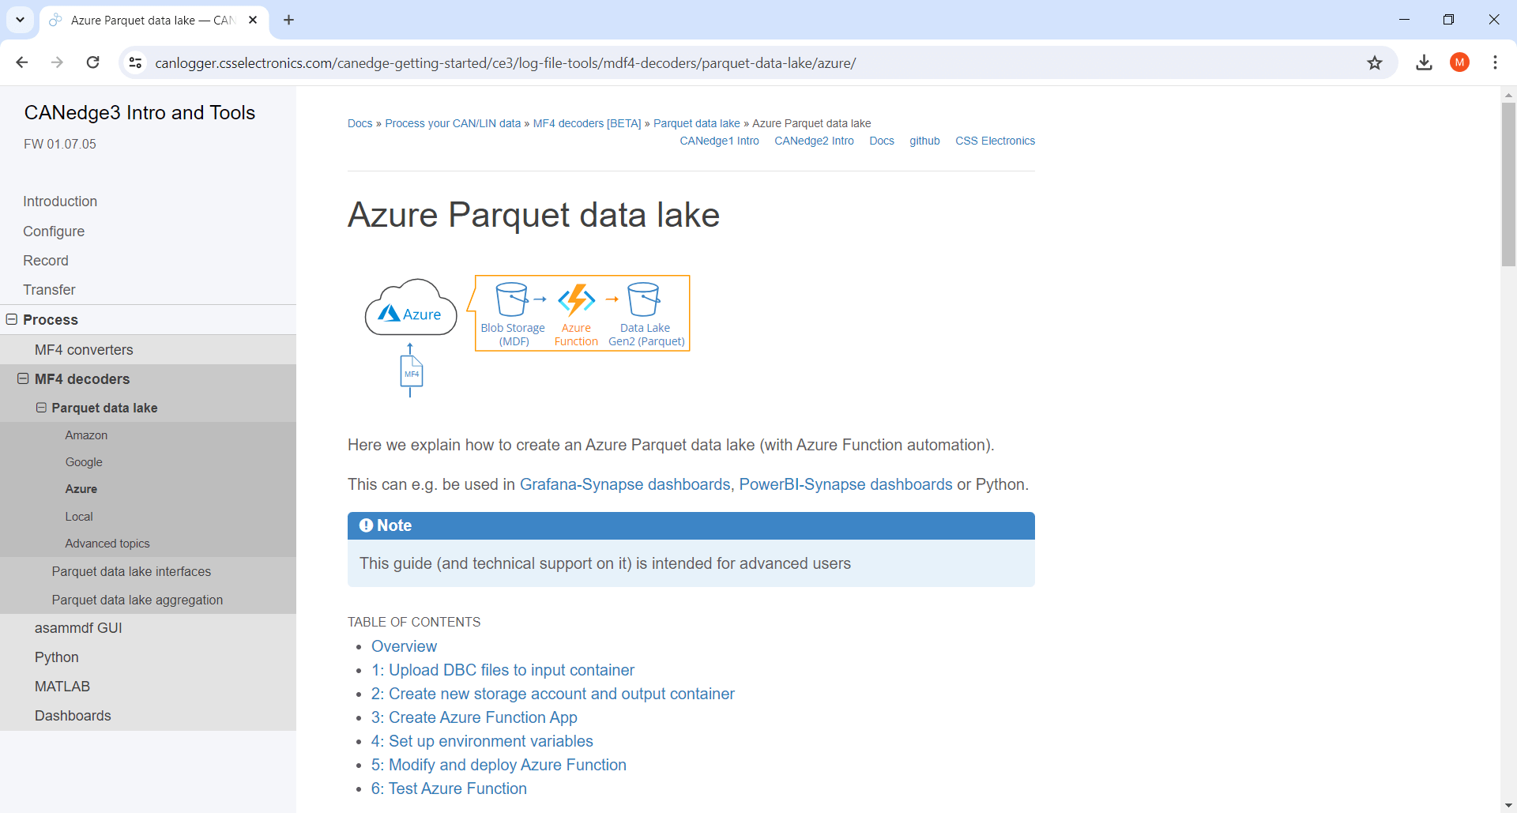
Task: Click the Data Lake Gen2 bucket icon
Action: tap(643, 299)
